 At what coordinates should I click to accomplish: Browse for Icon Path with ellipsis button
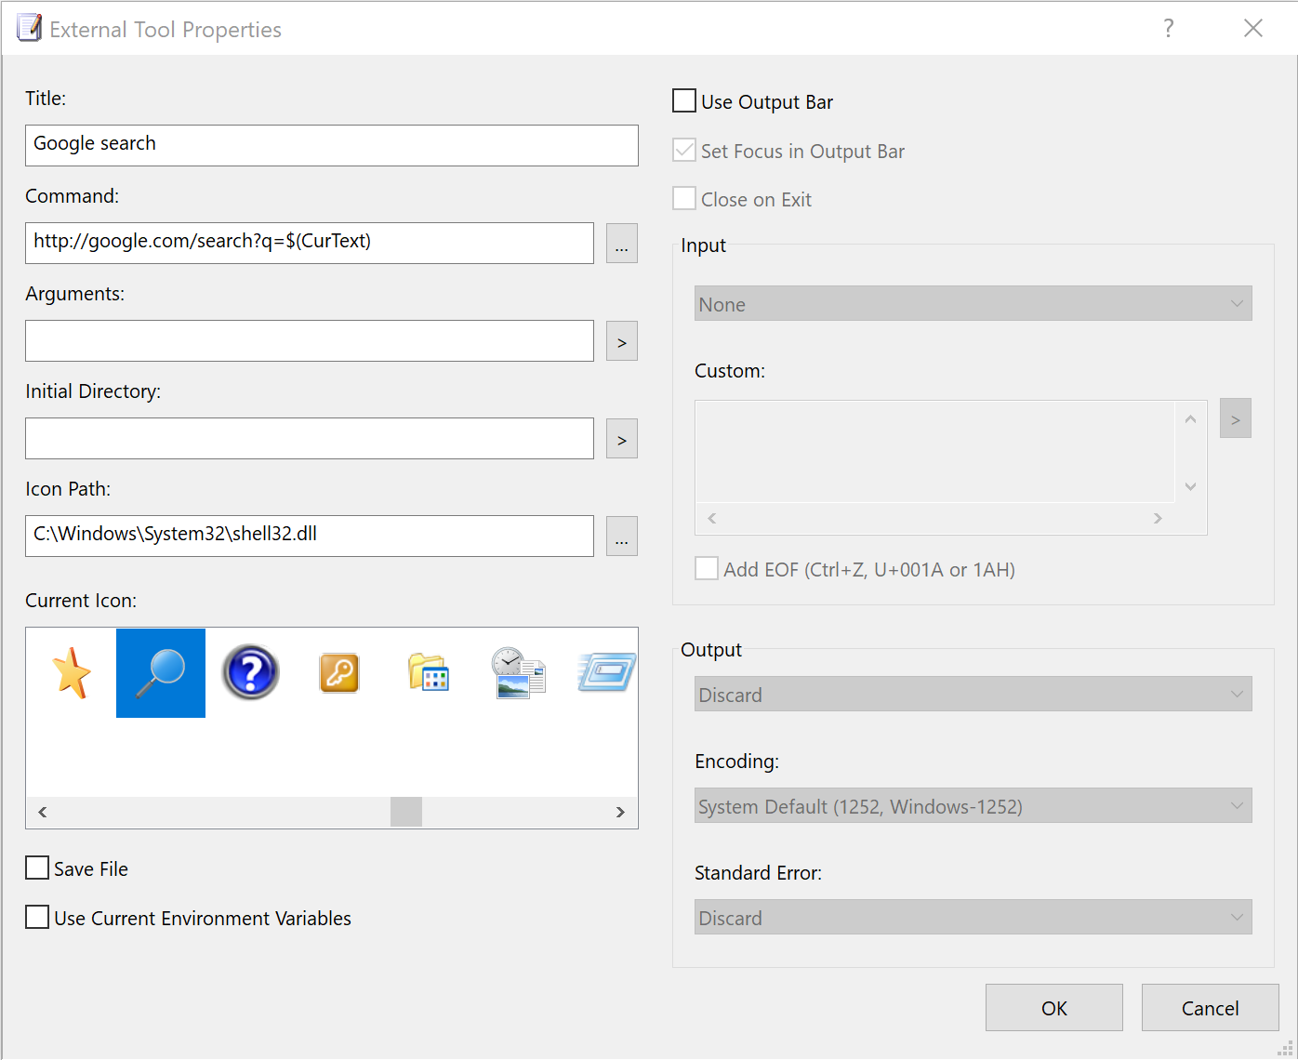(622, 537)
